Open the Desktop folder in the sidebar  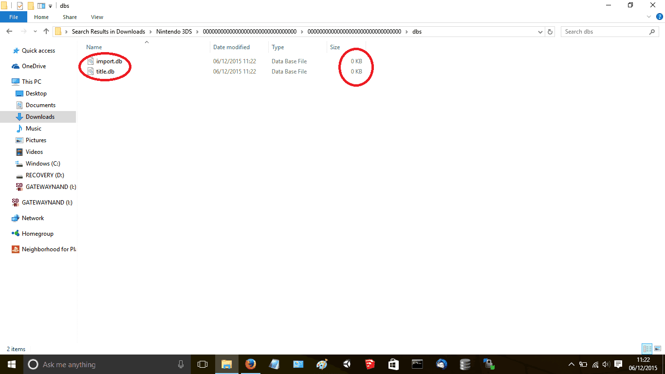36,93
